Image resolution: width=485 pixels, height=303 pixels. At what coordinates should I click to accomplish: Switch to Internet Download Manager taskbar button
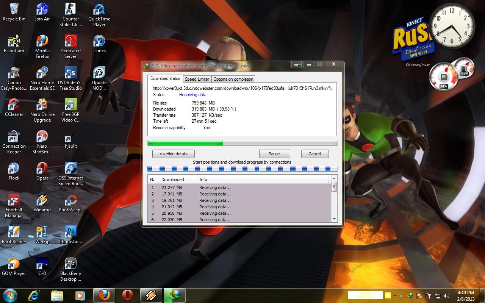point(175,295)
